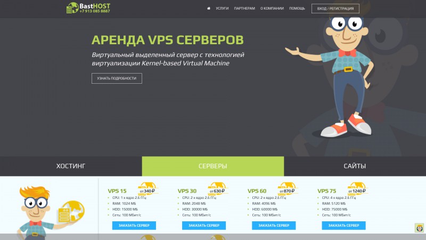
Task: Open the Услуги menu item
Action: click(222, 9)
